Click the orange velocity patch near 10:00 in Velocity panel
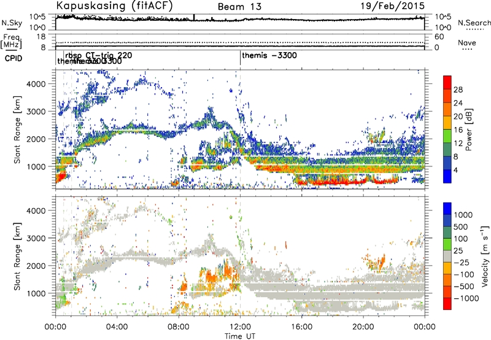The height and width of the screenshot is (340, 491). [x=211, y=276]
